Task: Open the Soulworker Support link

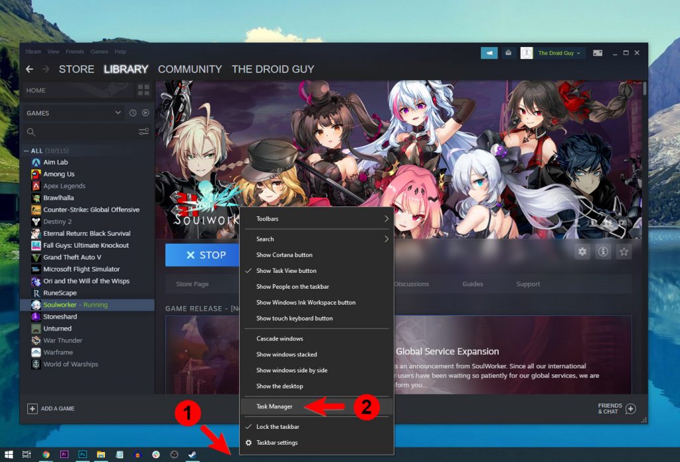Action: (x=528, y=284)
